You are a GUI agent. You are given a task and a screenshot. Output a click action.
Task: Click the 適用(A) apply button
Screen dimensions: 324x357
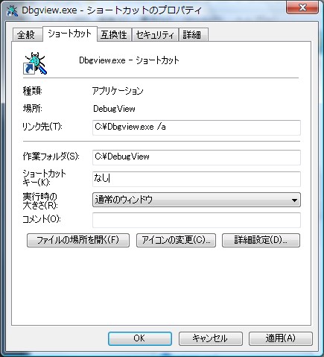point(281,338)
